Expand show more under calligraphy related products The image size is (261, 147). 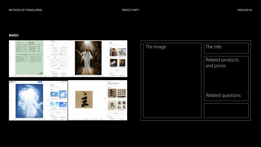point(117,113)
